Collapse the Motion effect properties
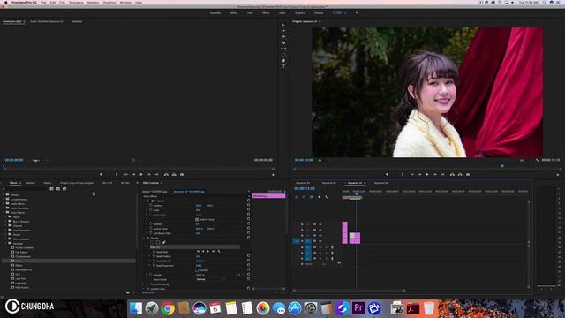Image resolution: width=565 pixels, height=318 pixels. point(145,201)
